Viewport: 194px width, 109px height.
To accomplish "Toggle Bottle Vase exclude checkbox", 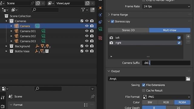I will point(82,51).
